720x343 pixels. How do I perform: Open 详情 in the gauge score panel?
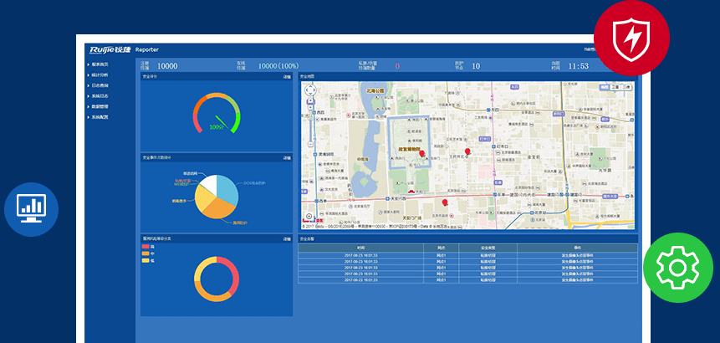[x=287, y=77]
